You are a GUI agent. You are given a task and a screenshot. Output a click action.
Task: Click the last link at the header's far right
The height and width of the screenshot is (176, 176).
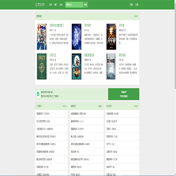click(x=137, y=5)
